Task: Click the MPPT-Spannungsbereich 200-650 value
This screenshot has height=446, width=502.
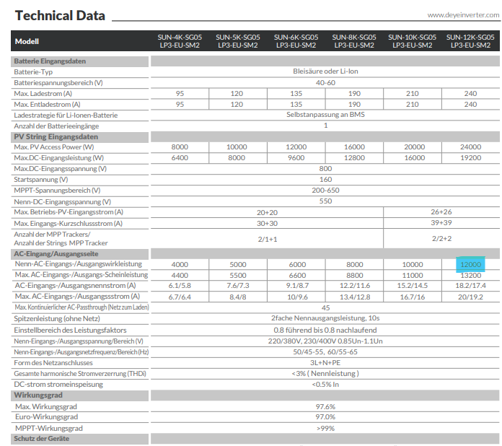Action: click(x=325, y=190)
